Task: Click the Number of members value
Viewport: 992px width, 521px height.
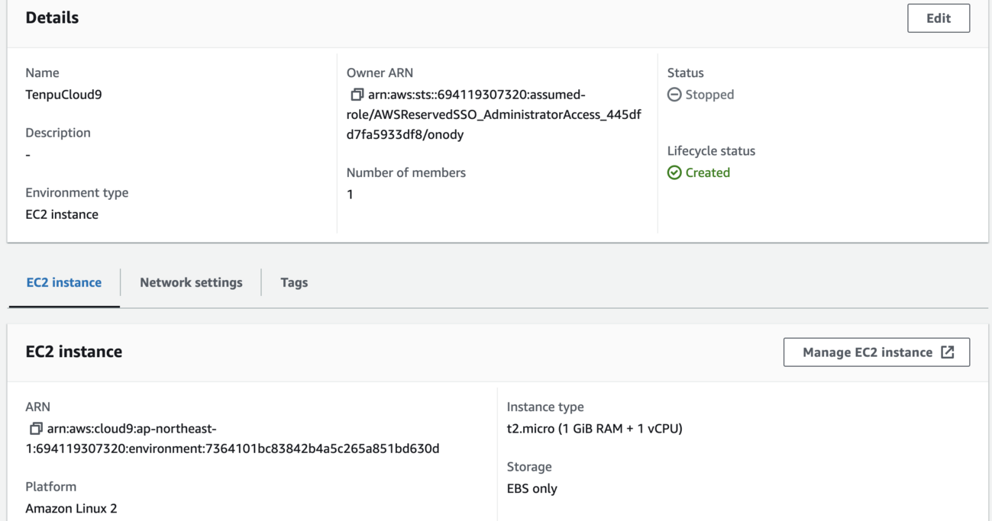Action: point(350,194)
